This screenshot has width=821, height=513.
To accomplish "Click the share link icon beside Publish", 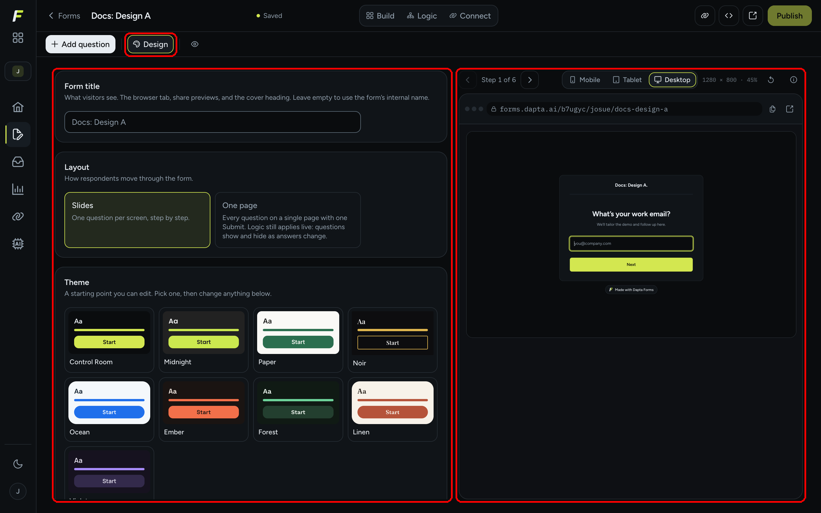I will tap(705, 16).
